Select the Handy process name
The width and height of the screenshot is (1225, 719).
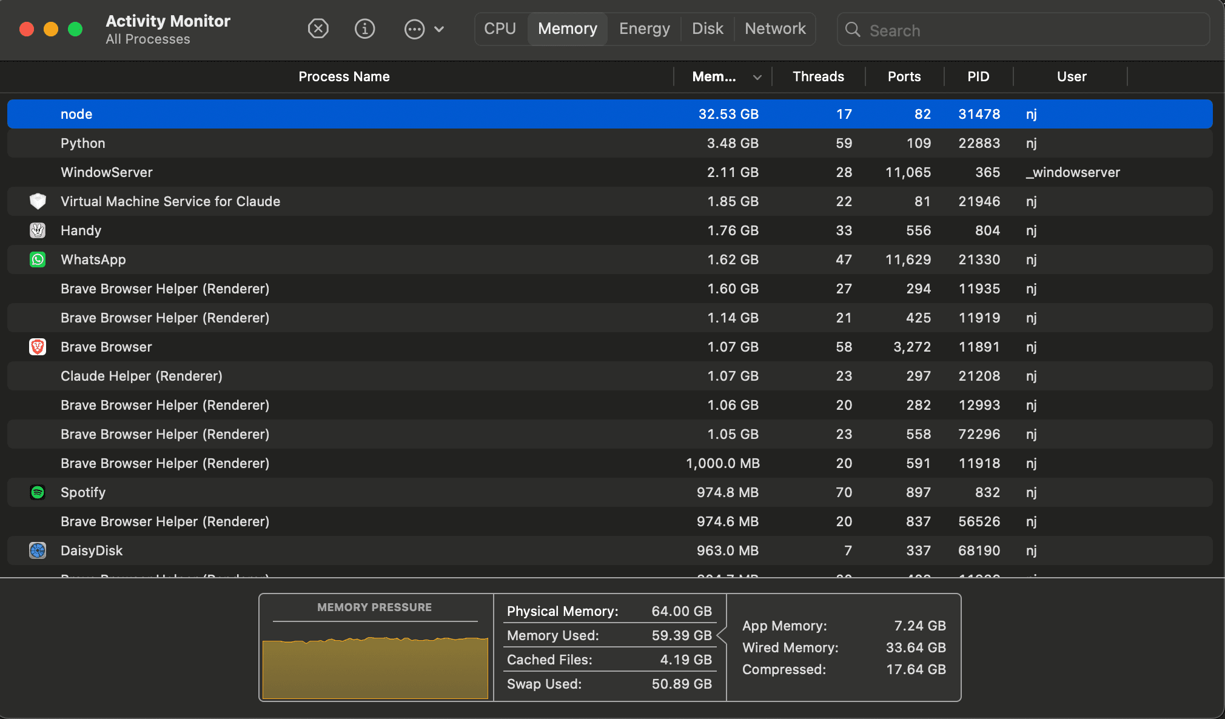(81, 230)
